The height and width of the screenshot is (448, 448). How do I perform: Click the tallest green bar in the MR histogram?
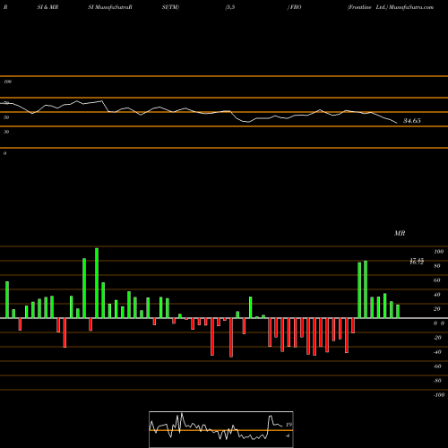click(97, 283)
